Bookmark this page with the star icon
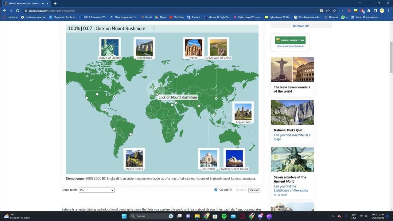Image resolution: width=393 pixels, height=221 pixels. tap(334, 10)
